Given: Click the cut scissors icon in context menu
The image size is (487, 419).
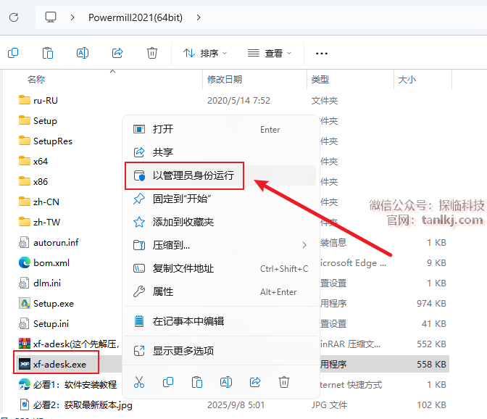Looking at the screenshot, I should (x=139, y=382).
